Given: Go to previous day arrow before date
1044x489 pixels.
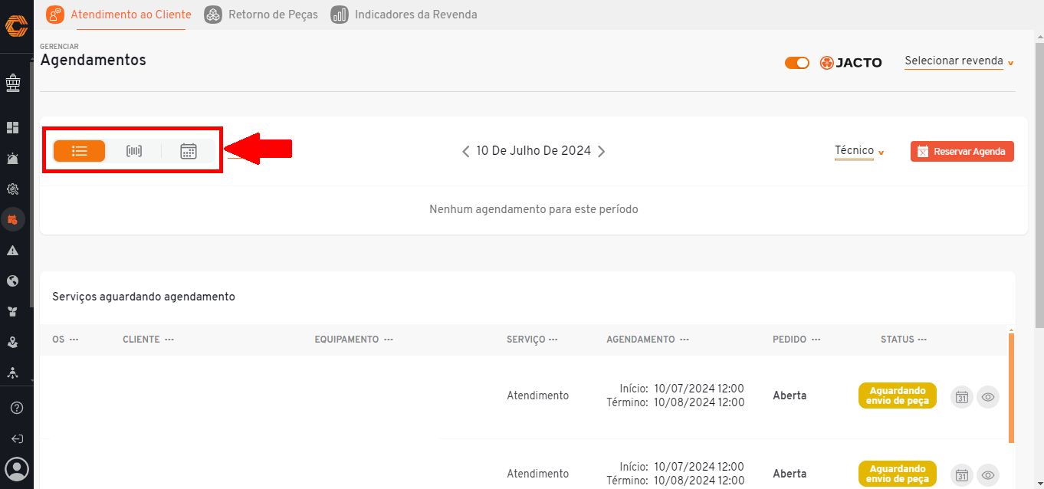Looking at the screenshot, I should [x=465, y=152].
